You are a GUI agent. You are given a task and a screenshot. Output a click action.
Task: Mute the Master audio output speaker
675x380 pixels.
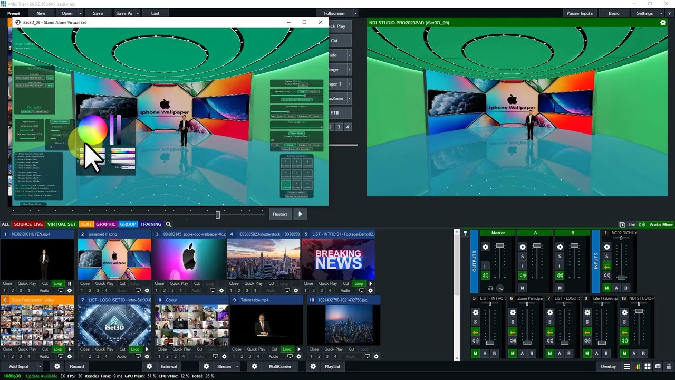[x=486, y=275]
